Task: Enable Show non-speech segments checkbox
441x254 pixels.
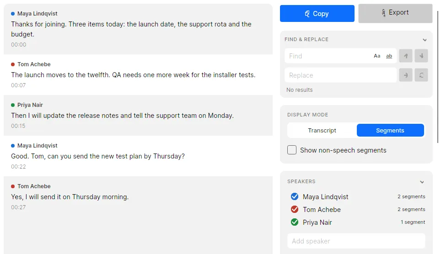Action: (292, 150)
